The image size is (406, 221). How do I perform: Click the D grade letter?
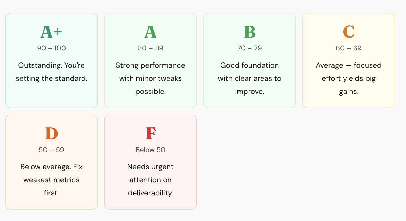point(51,133)
